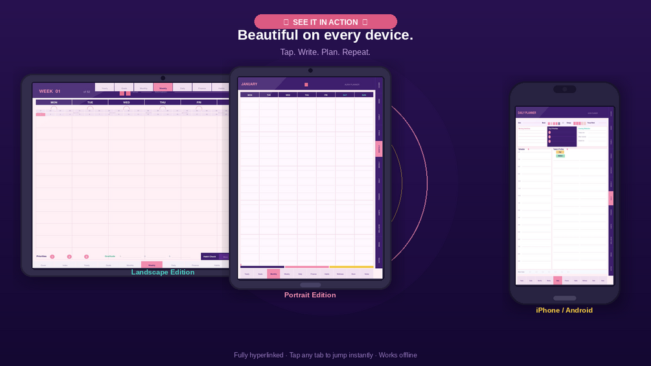
Task: Open Monthly tab in landscape planner's top tab bar
Action: 143,87
